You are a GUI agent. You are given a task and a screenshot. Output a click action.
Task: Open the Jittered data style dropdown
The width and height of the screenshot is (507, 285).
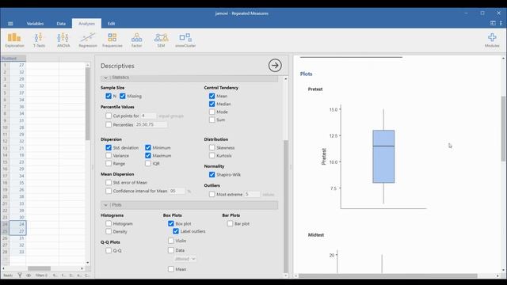point(185,259)
